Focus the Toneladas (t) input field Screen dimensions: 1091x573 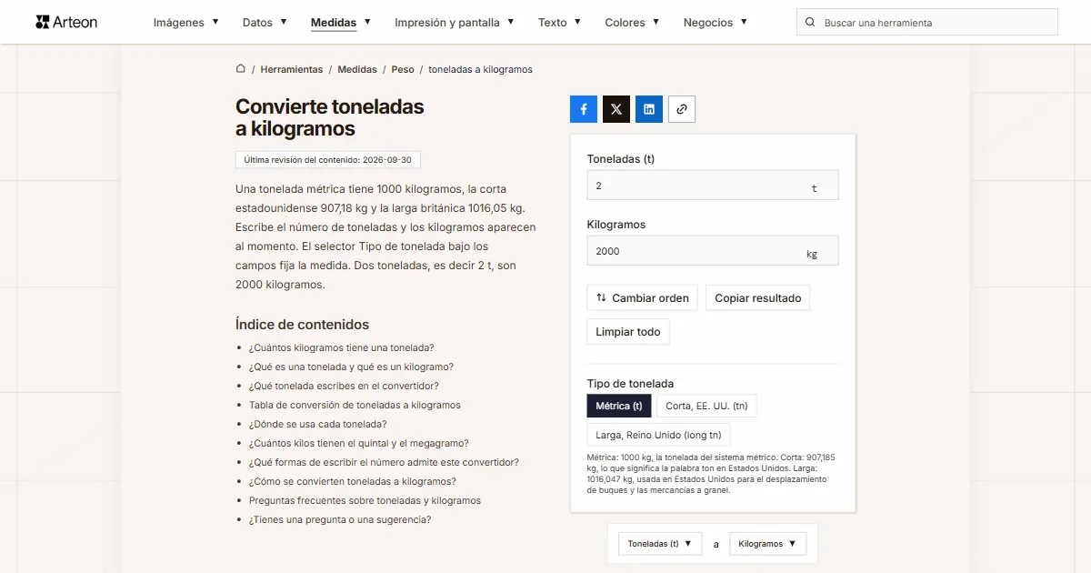click(713, 186)
